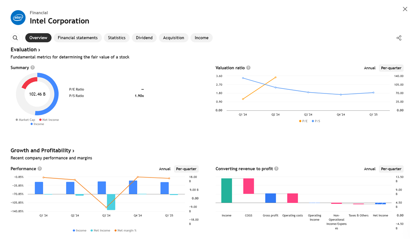This screenshot has height=239, width=410.
Task: Toggle P/S series in valuation legend
Action: pos(316,121)
